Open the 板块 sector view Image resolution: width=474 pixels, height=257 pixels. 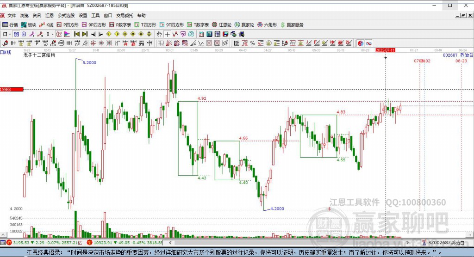[28, 25]
